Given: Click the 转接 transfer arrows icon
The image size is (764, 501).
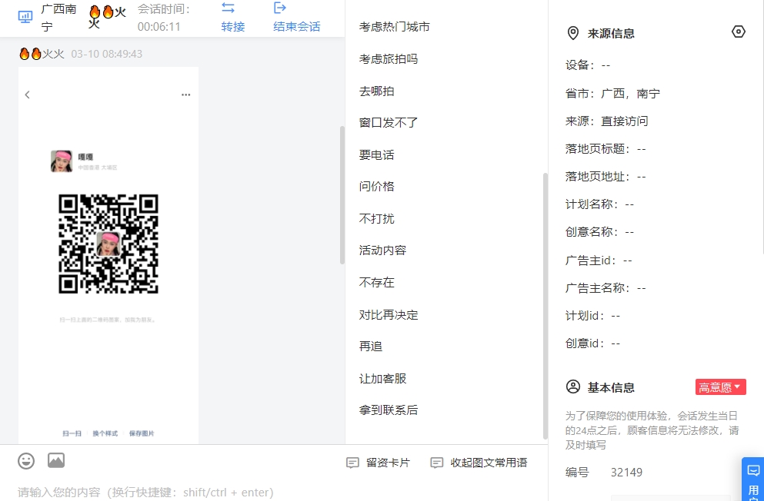Looking at the screenshot, I should 228,8.
